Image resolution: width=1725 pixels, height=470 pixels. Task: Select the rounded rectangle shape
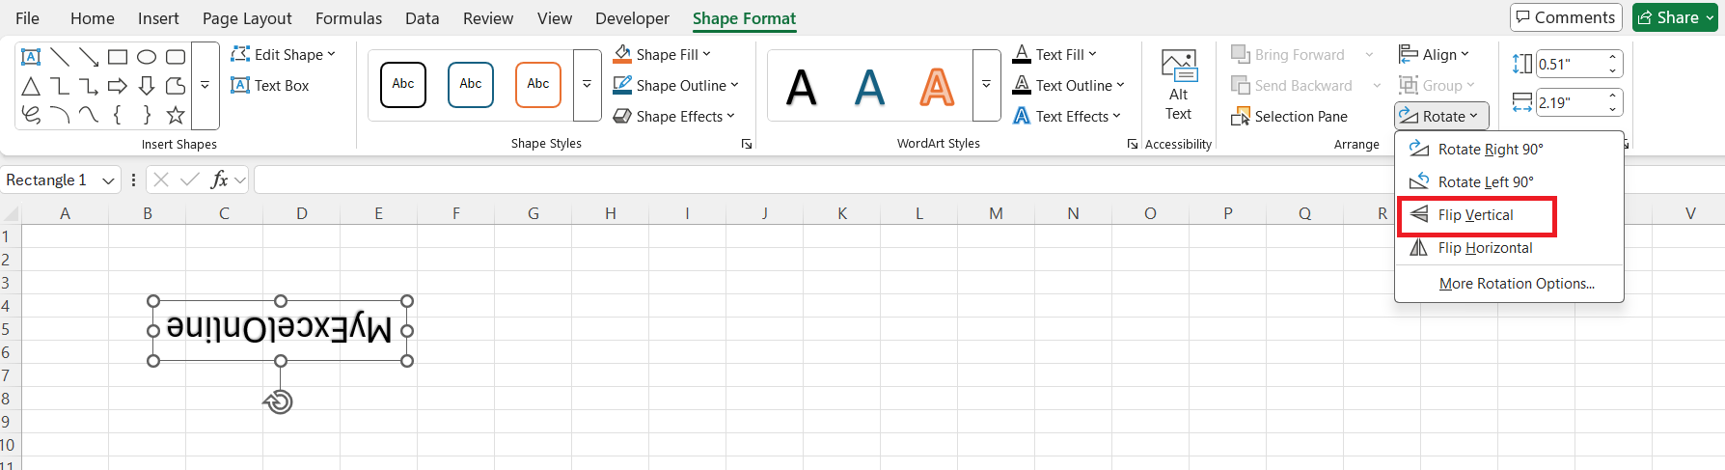point(176,57)
